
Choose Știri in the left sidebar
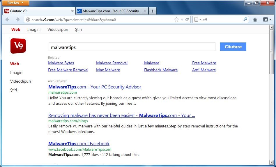point(13,90)
